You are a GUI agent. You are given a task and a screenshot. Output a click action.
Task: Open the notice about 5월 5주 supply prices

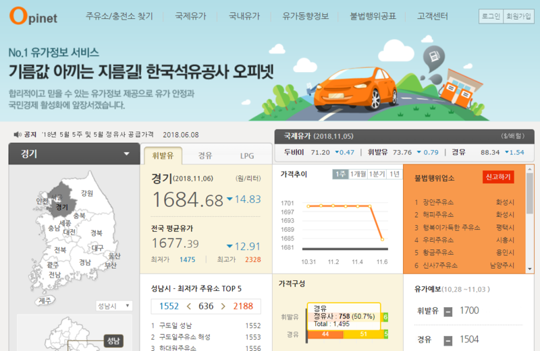point(97,135)
